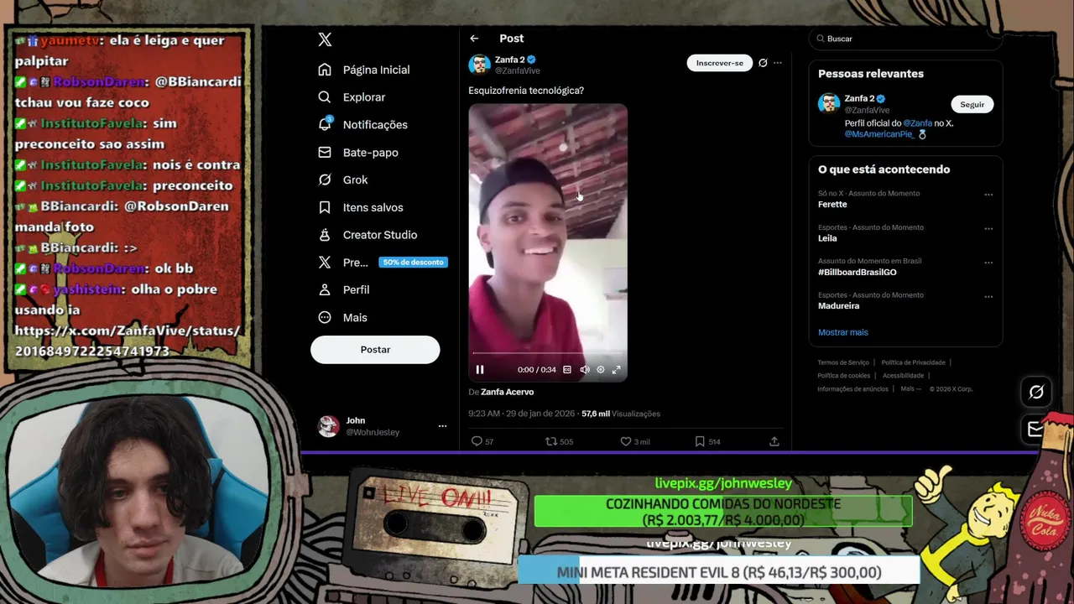Expand the Mais footer link
This screenshot has height=604, width=1074.
pos(910,389)
